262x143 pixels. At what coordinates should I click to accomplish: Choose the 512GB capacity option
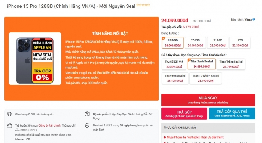pos(218,43)
